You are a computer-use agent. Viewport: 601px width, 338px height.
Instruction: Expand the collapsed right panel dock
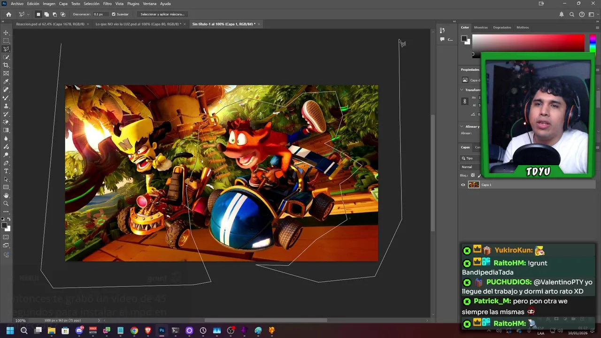(454, 22)
